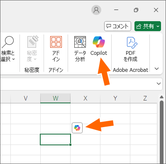
Task: Open the データ分析 (Analyze Data) tool
Action: 80,49
